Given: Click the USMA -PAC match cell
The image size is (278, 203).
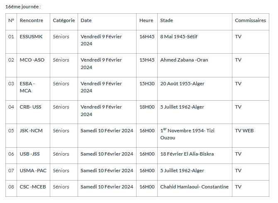Looking at the screenshot, I should click(33, 171).
